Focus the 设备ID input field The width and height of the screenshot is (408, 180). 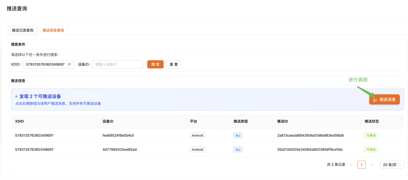pos(118,64)
